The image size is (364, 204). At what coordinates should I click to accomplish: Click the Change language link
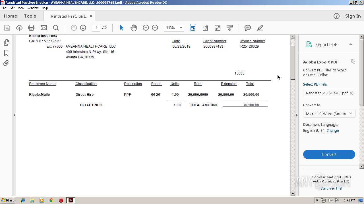coord(333,131)
